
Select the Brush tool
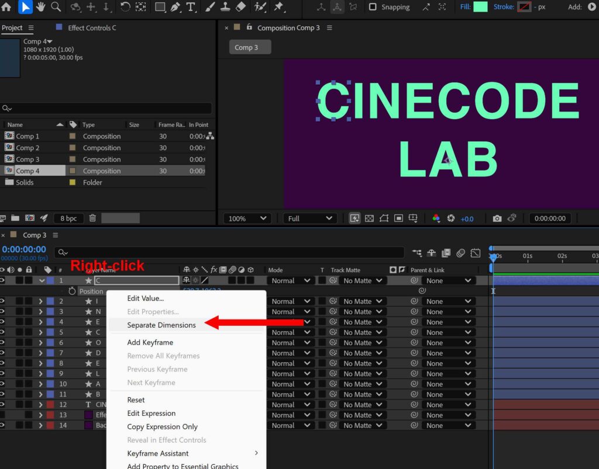pyautogui.click(x=210, y=7)
